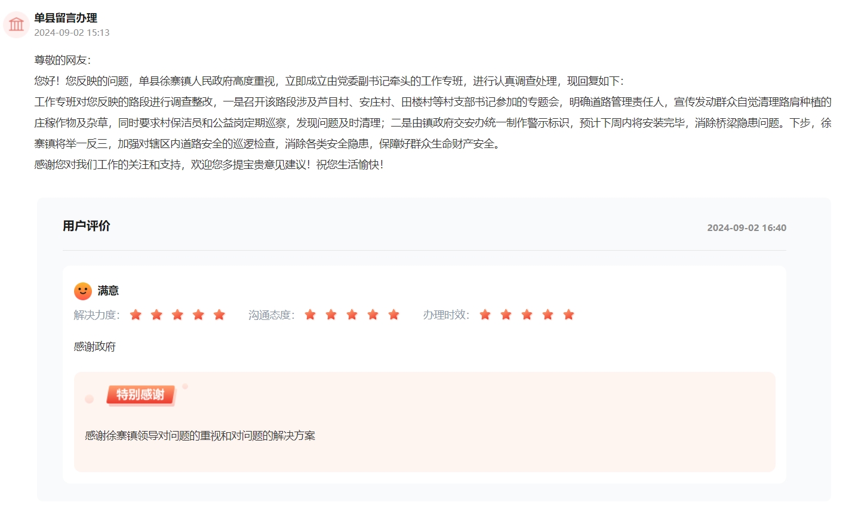The width and height of the screenshot is (852, 505).
Task: Click the evaluation timestamp 2024-09-02 16:40
Action: tap(746, 228)
